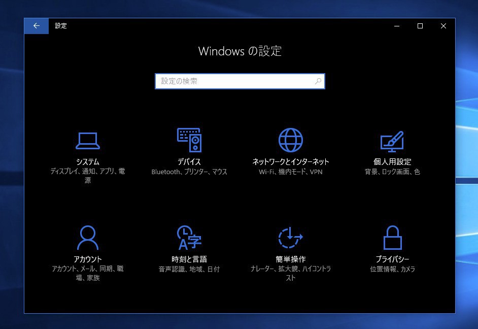Open the アカウント person icon
This screenshot has width=478, height=329.
[88, 238]
